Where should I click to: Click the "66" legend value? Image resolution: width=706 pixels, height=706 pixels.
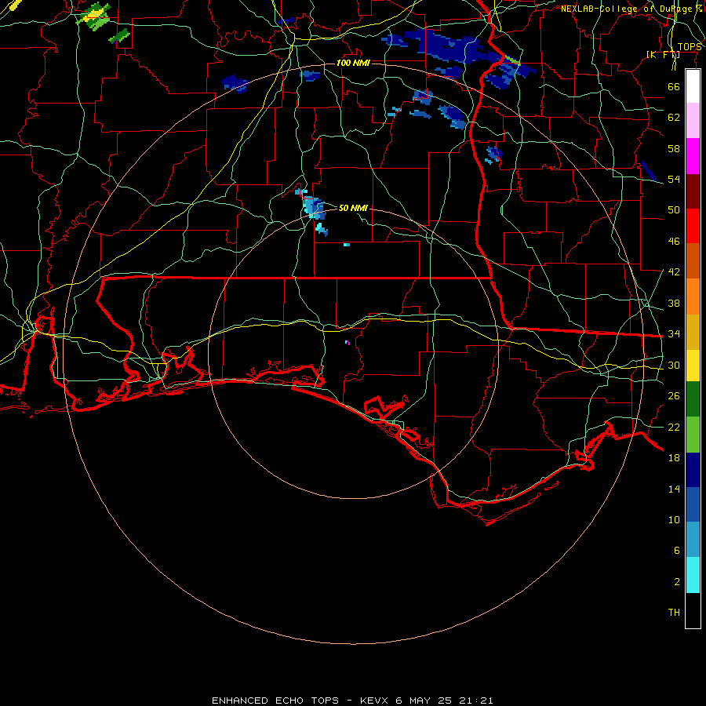(x=674, y=87)
